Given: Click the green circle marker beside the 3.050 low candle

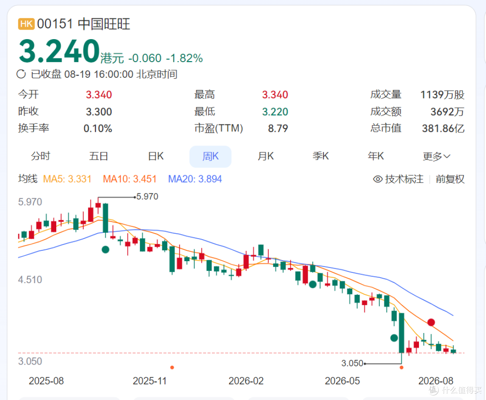Looking at the screenshot, I should tap(394, 338).
